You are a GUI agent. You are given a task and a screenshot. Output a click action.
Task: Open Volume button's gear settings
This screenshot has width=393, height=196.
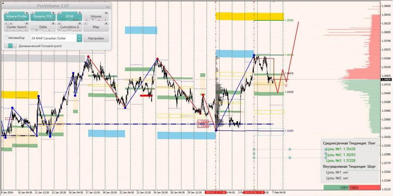click(106, 13)
